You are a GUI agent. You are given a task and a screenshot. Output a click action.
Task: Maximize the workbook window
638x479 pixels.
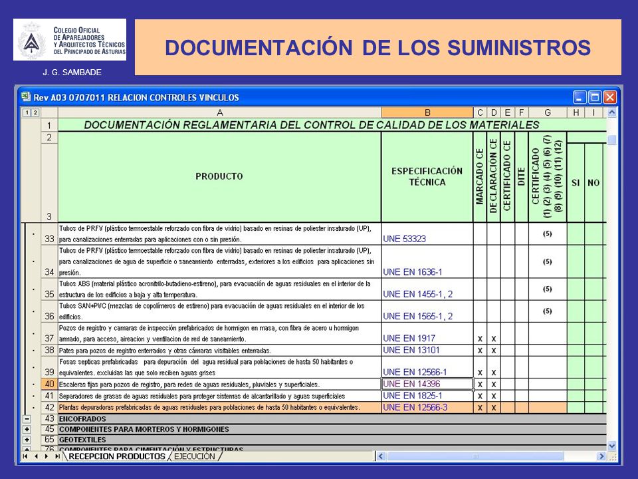[x=595, y=97]
